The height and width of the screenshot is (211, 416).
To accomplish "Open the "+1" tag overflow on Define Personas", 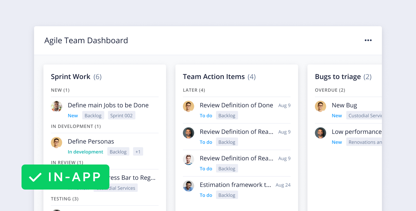I will [138, 151].
